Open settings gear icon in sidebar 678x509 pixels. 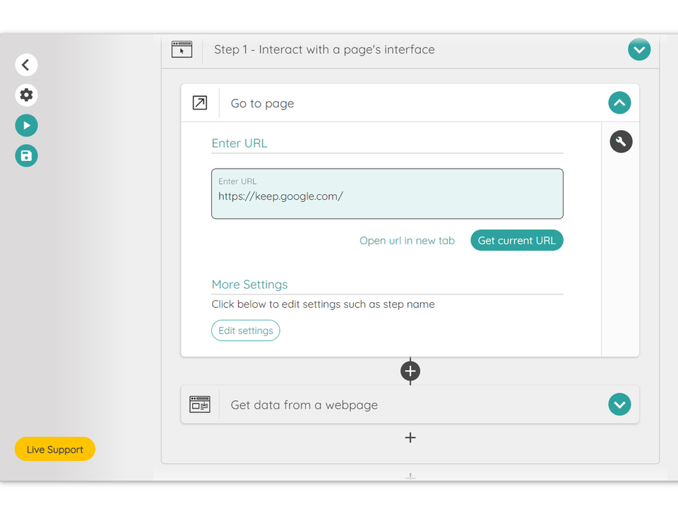click(26, 95)
